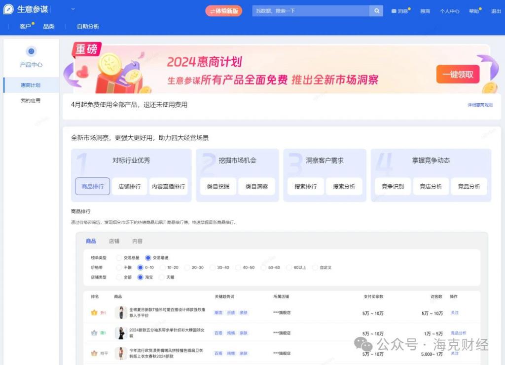Click product title 2024新款五分袖系带余单针织衫

(x=167, y=333)
